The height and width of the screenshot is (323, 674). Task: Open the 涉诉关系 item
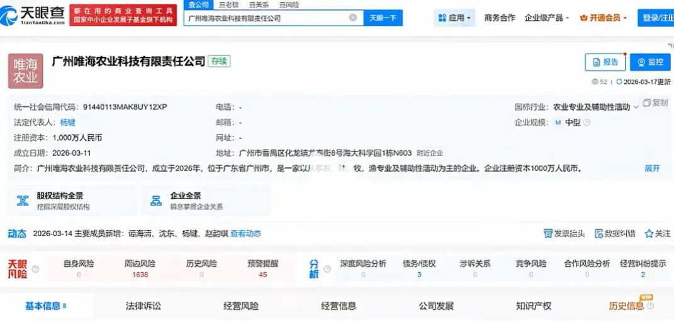tap(475, 269)
